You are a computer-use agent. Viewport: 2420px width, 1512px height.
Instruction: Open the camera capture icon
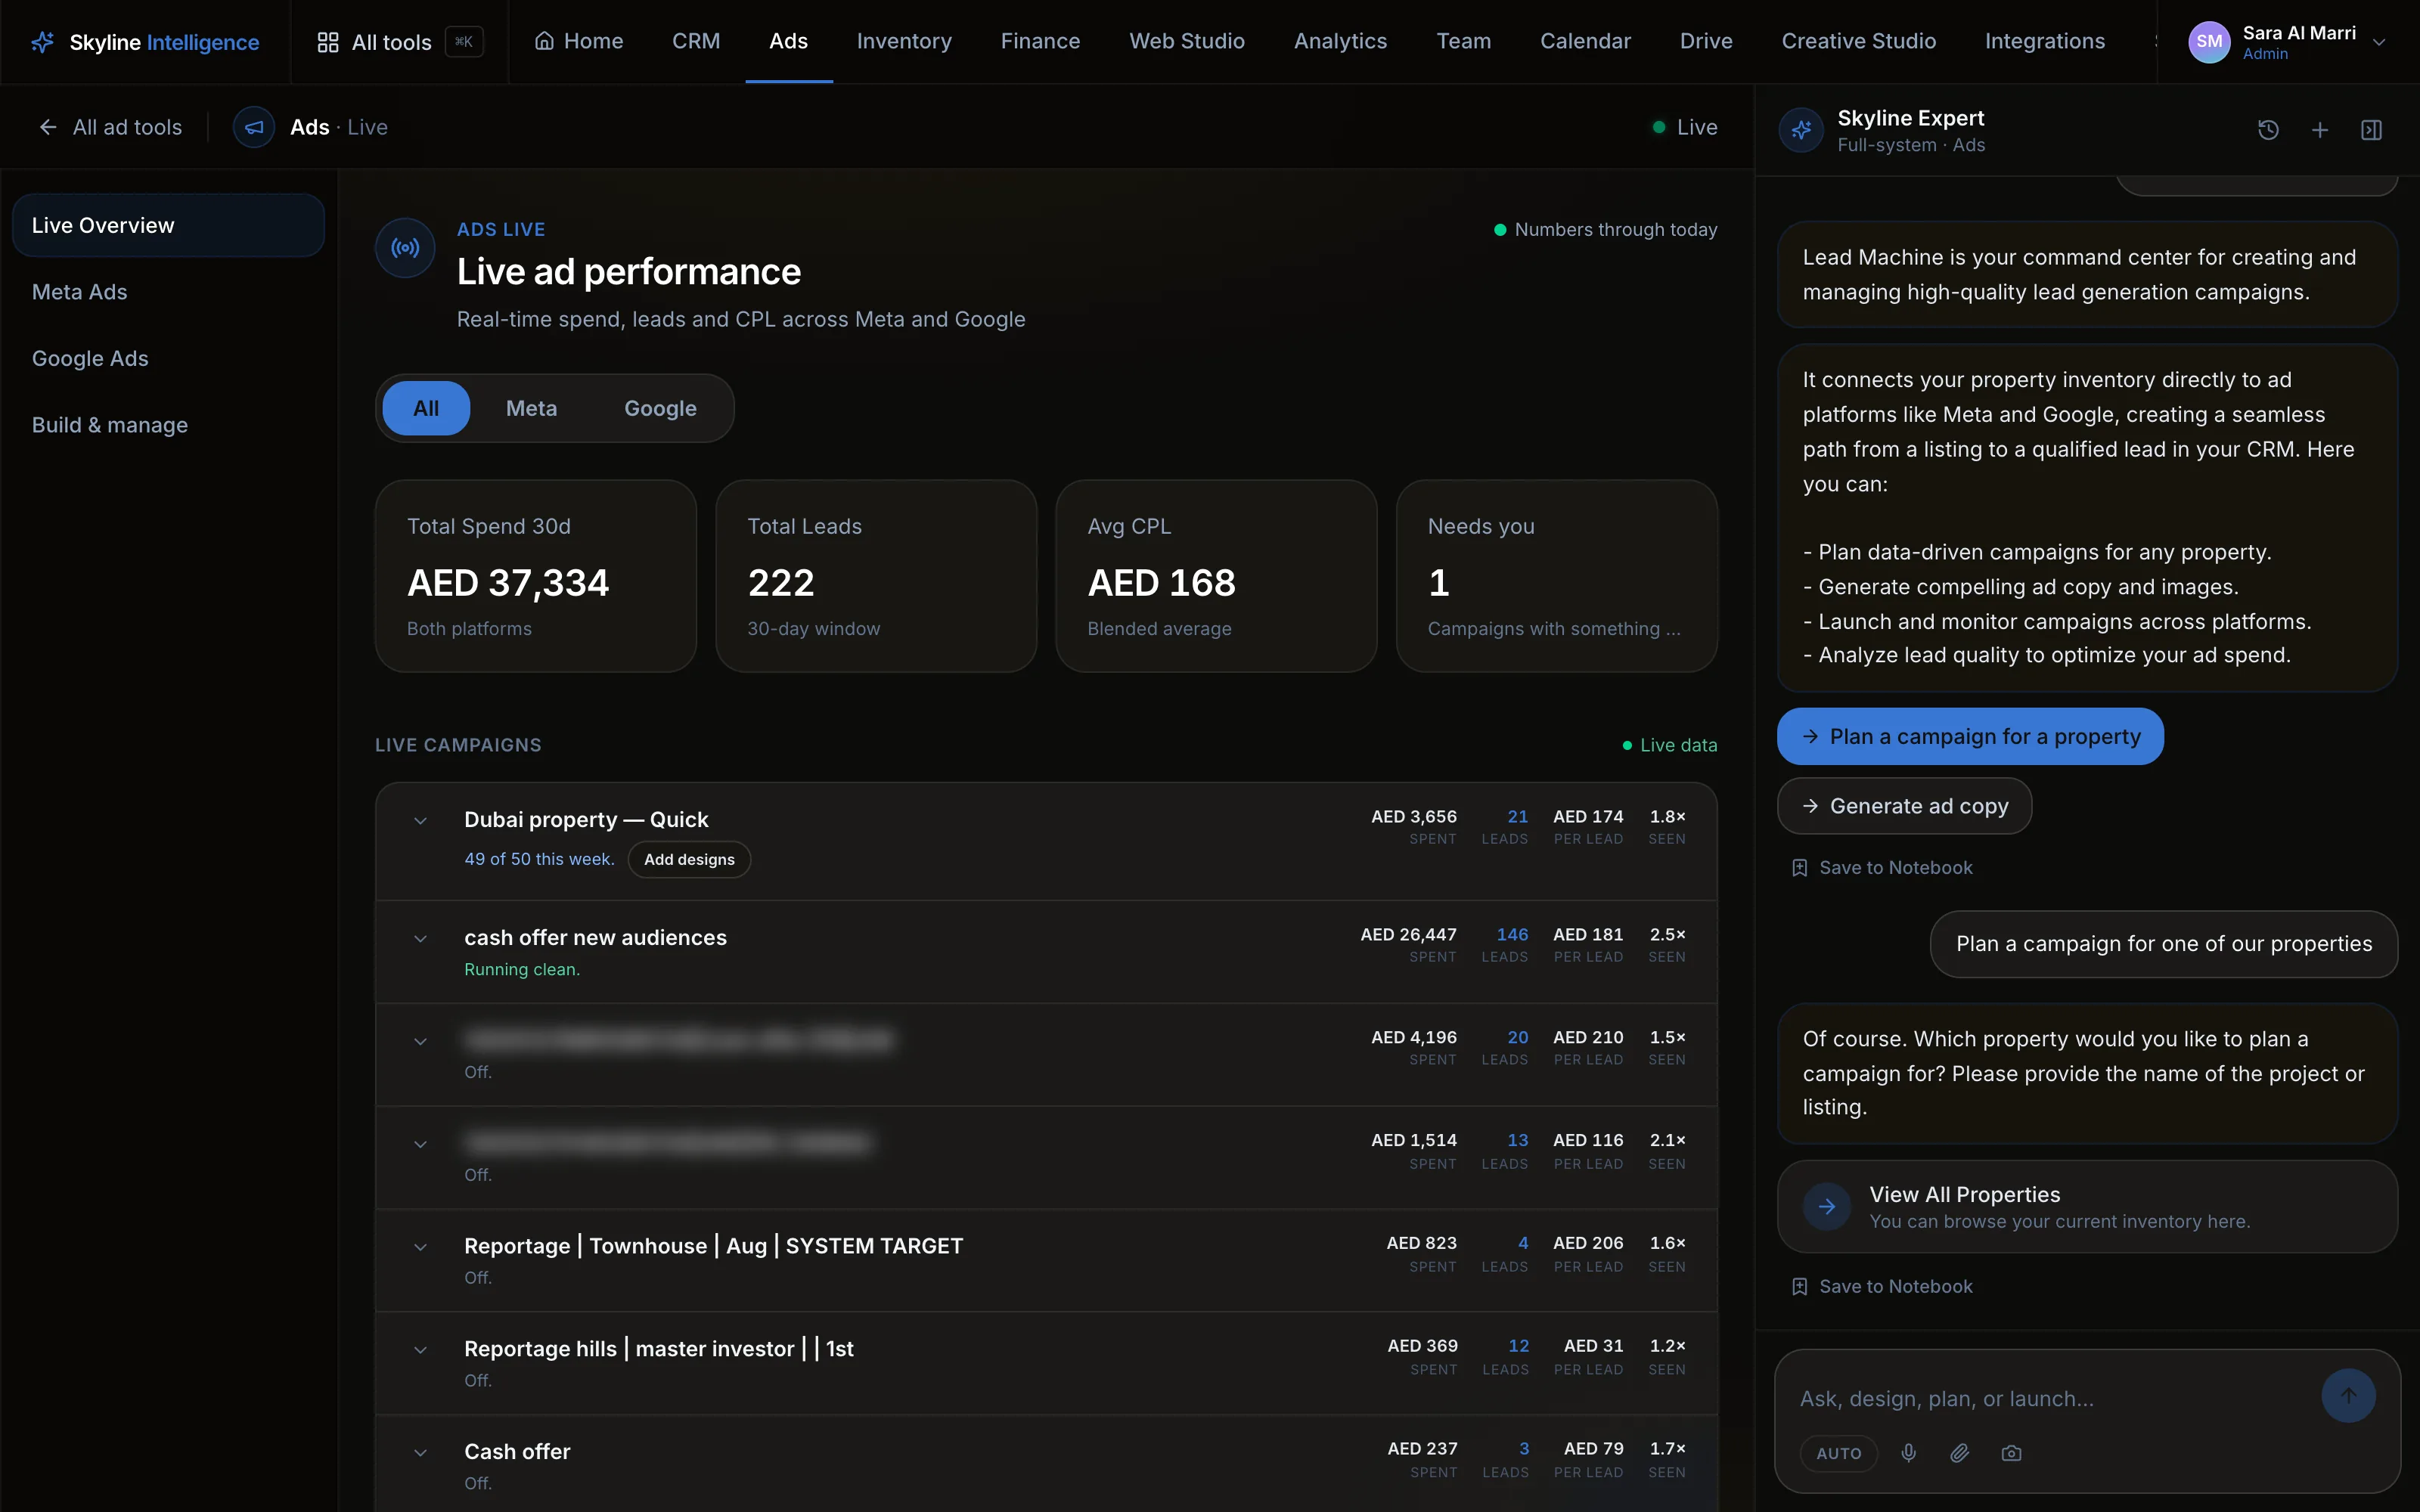[x=2011, y=1453]
